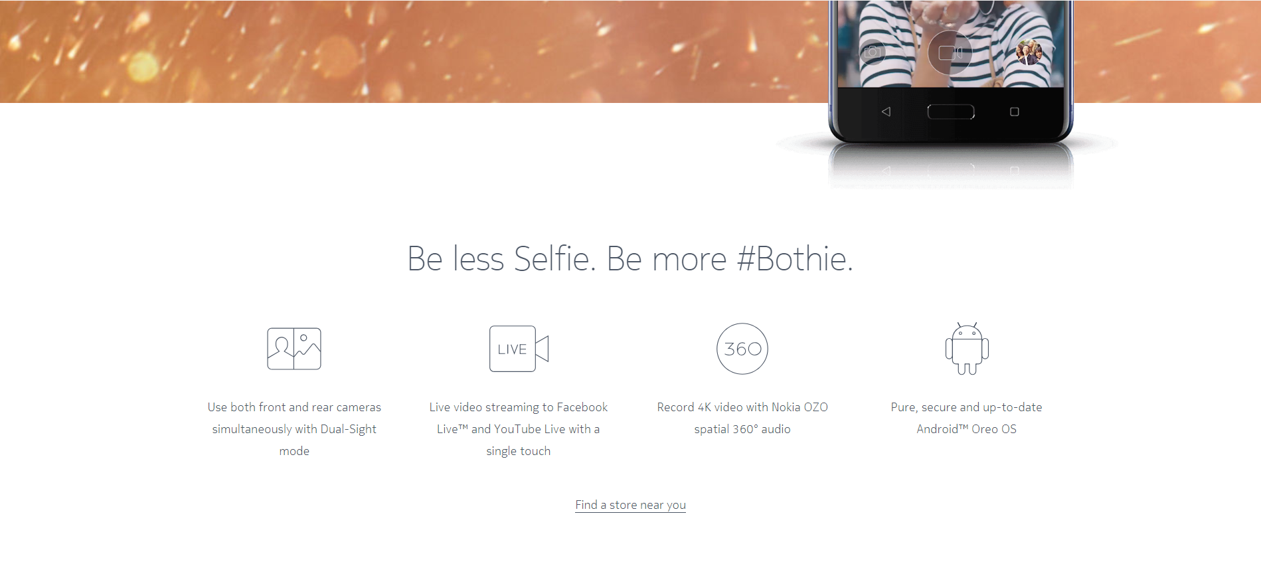Screen dimensions: 1261x562
Task: Click the Be less Selfie headline
Action: [630, 258]
